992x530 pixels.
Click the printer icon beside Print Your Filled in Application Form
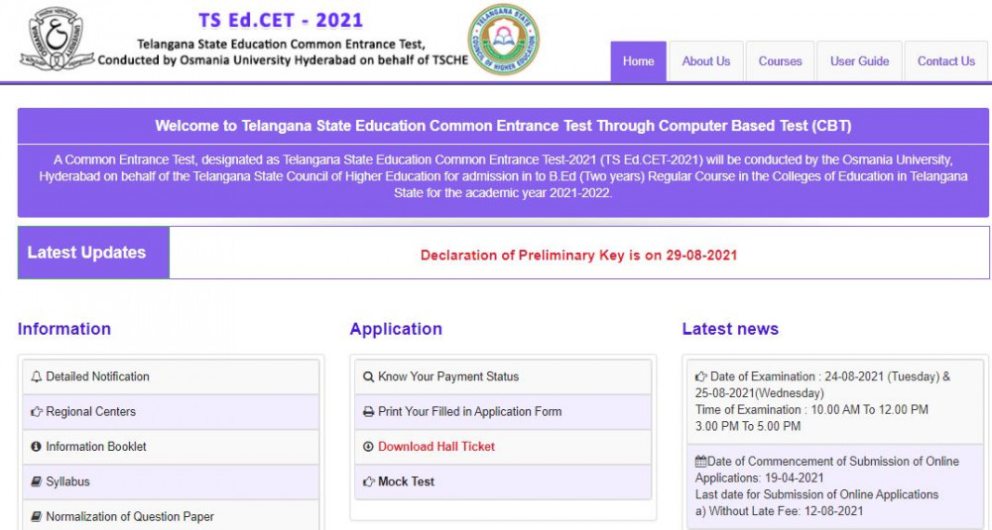369,412
